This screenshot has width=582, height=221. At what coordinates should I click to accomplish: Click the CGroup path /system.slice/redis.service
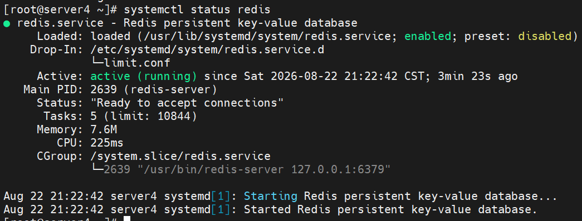[180, 156]
